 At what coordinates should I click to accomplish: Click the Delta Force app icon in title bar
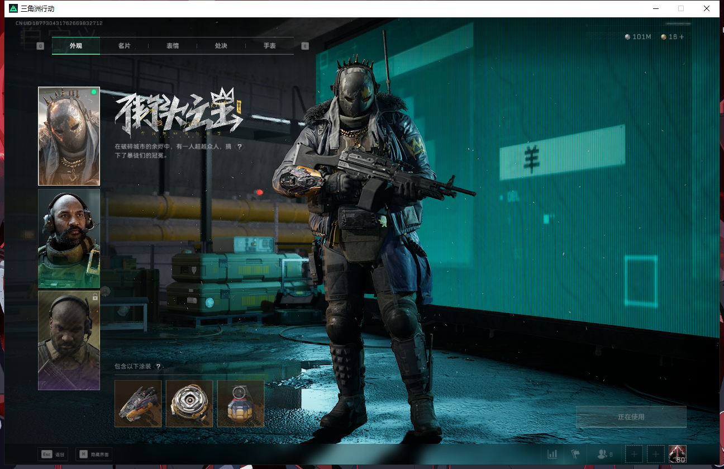coord(13,8)
